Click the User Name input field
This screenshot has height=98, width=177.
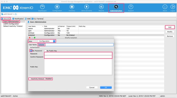[75, 45]
